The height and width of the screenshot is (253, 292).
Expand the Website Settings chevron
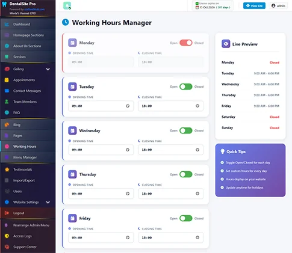pyautogui.click(x=48, y=202)
